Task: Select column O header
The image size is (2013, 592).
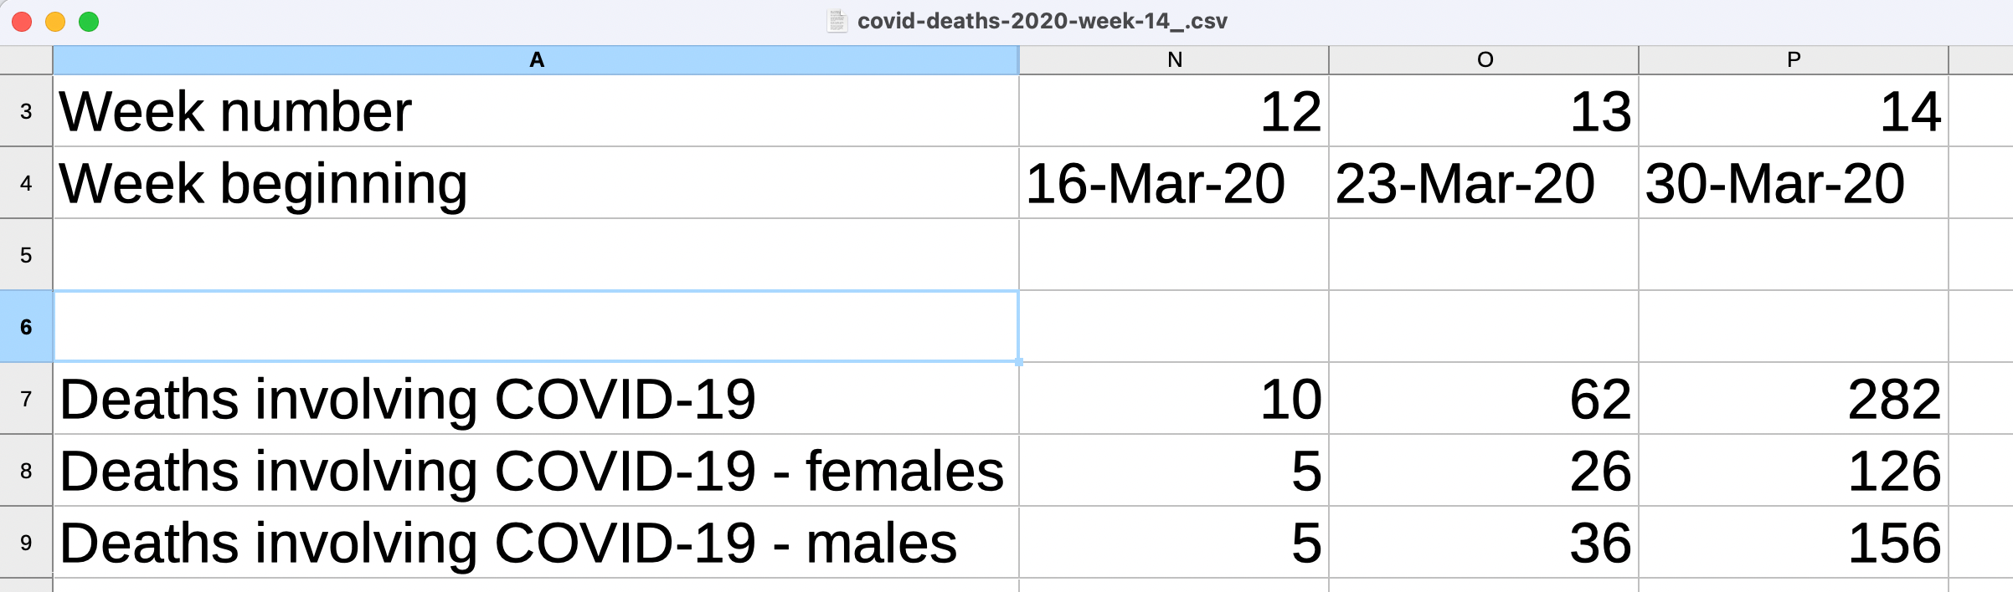Action: (1484, 60)
